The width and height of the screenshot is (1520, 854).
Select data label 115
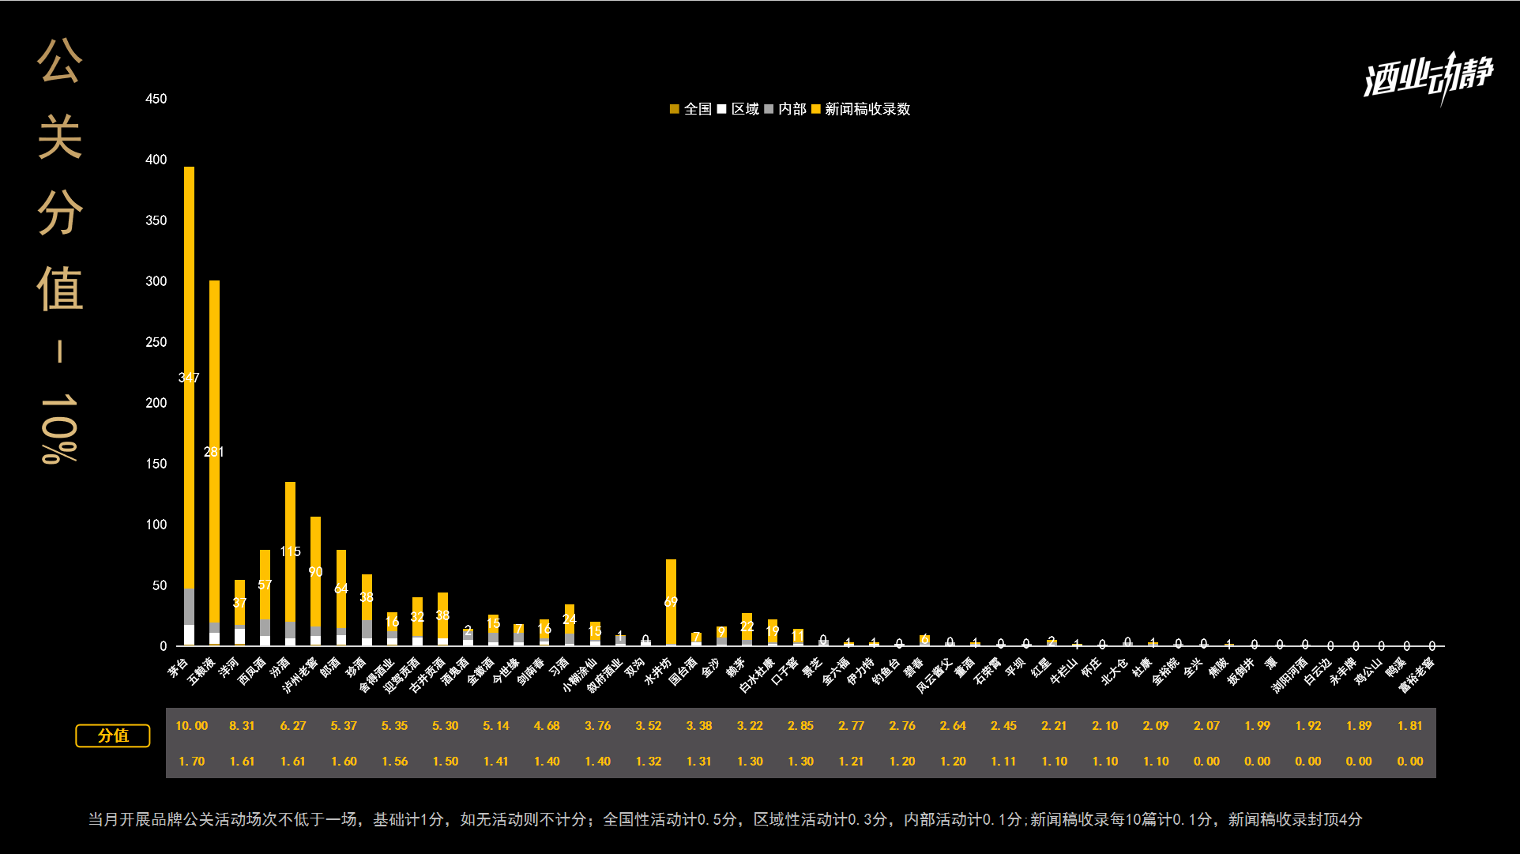pos(290,551)
